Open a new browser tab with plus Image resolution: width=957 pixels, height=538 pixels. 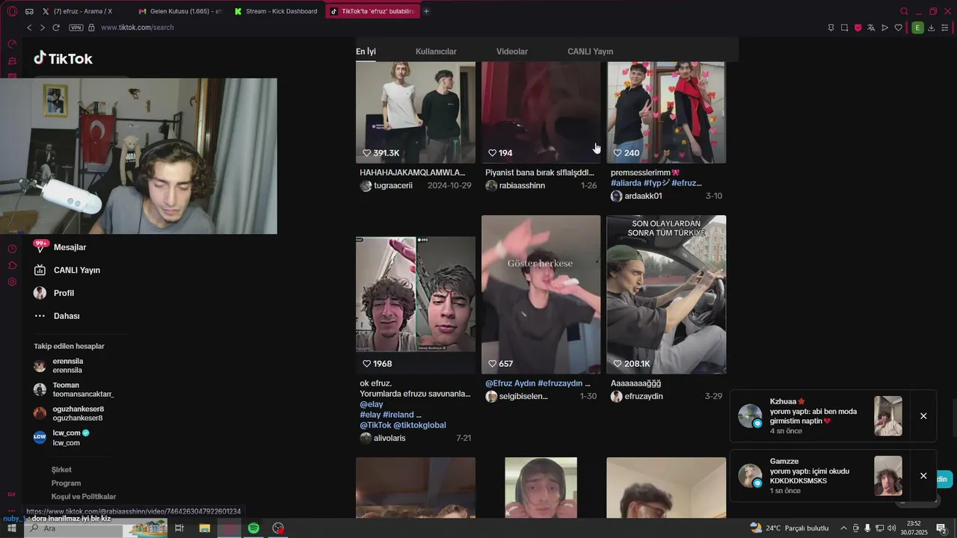[x=426, y=11]
